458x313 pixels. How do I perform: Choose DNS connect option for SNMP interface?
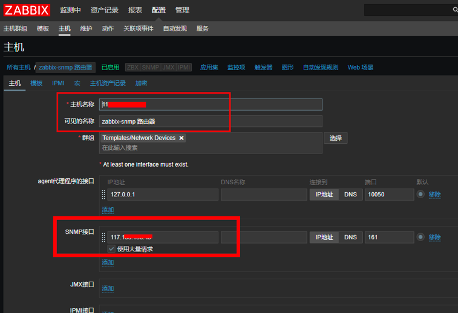tap(350, 237)
